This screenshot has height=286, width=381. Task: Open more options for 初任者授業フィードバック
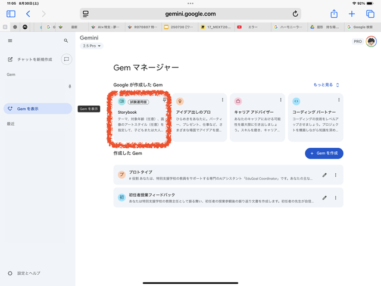(x=336, y=198)
